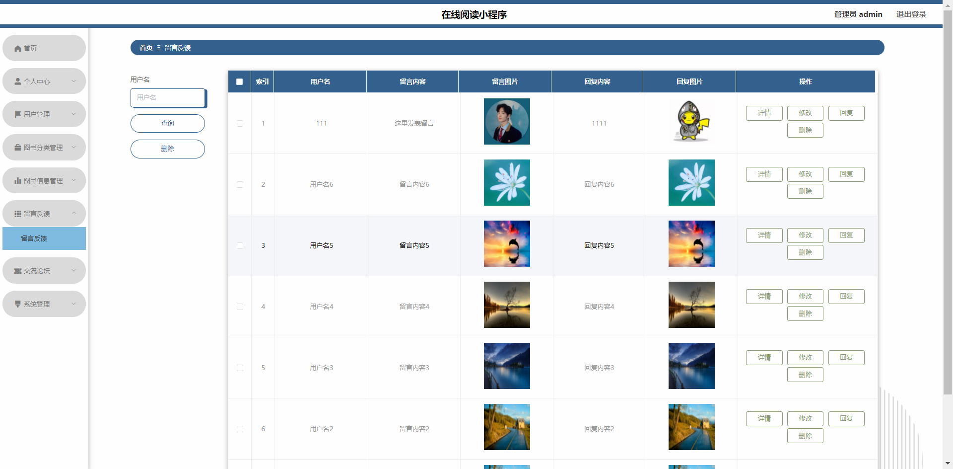Click 删除 for row 用户名5

point(805,252)
